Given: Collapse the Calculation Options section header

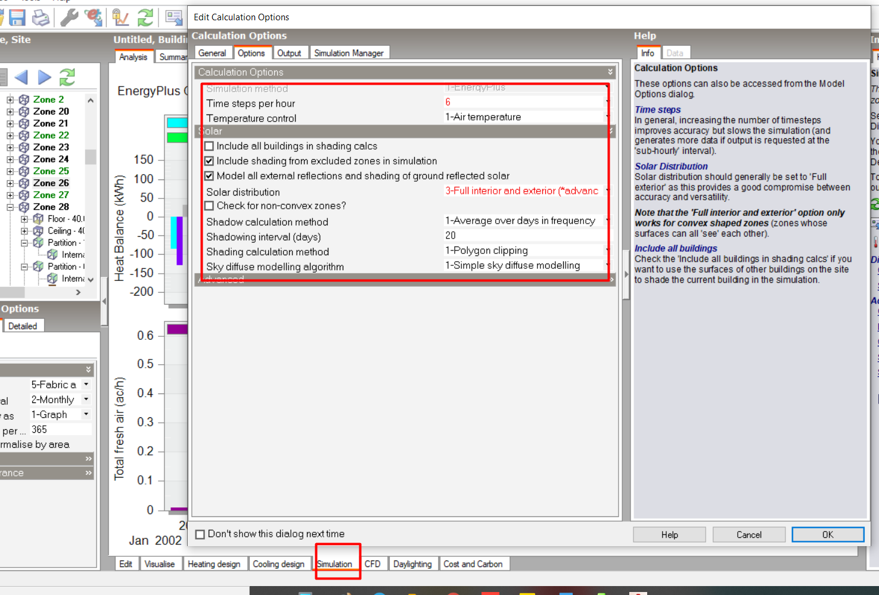Looking at the screenshot, I should (405, 72).
